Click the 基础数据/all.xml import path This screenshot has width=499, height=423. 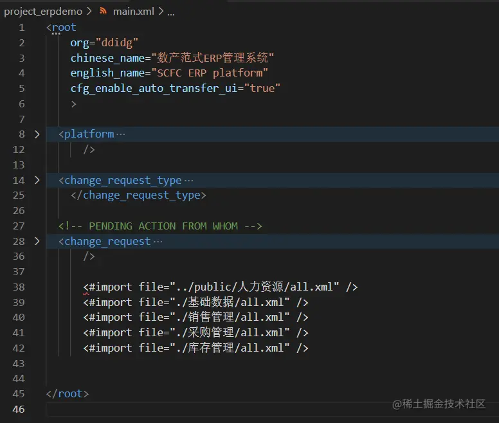click(233, 303)
